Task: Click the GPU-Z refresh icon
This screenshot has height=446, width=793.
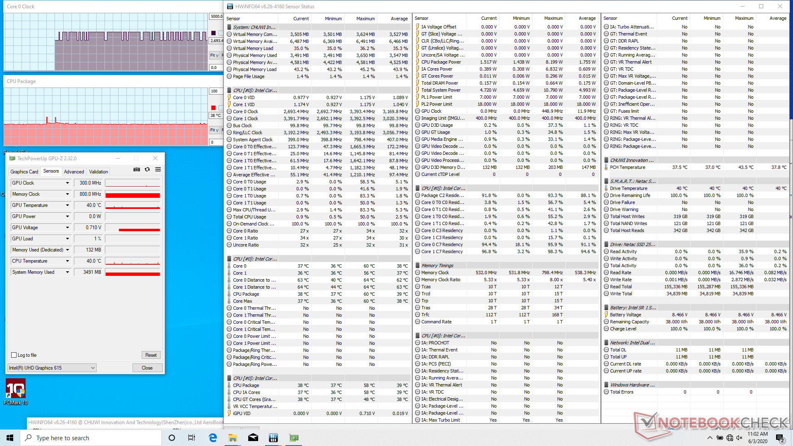Action: point(147,170)
